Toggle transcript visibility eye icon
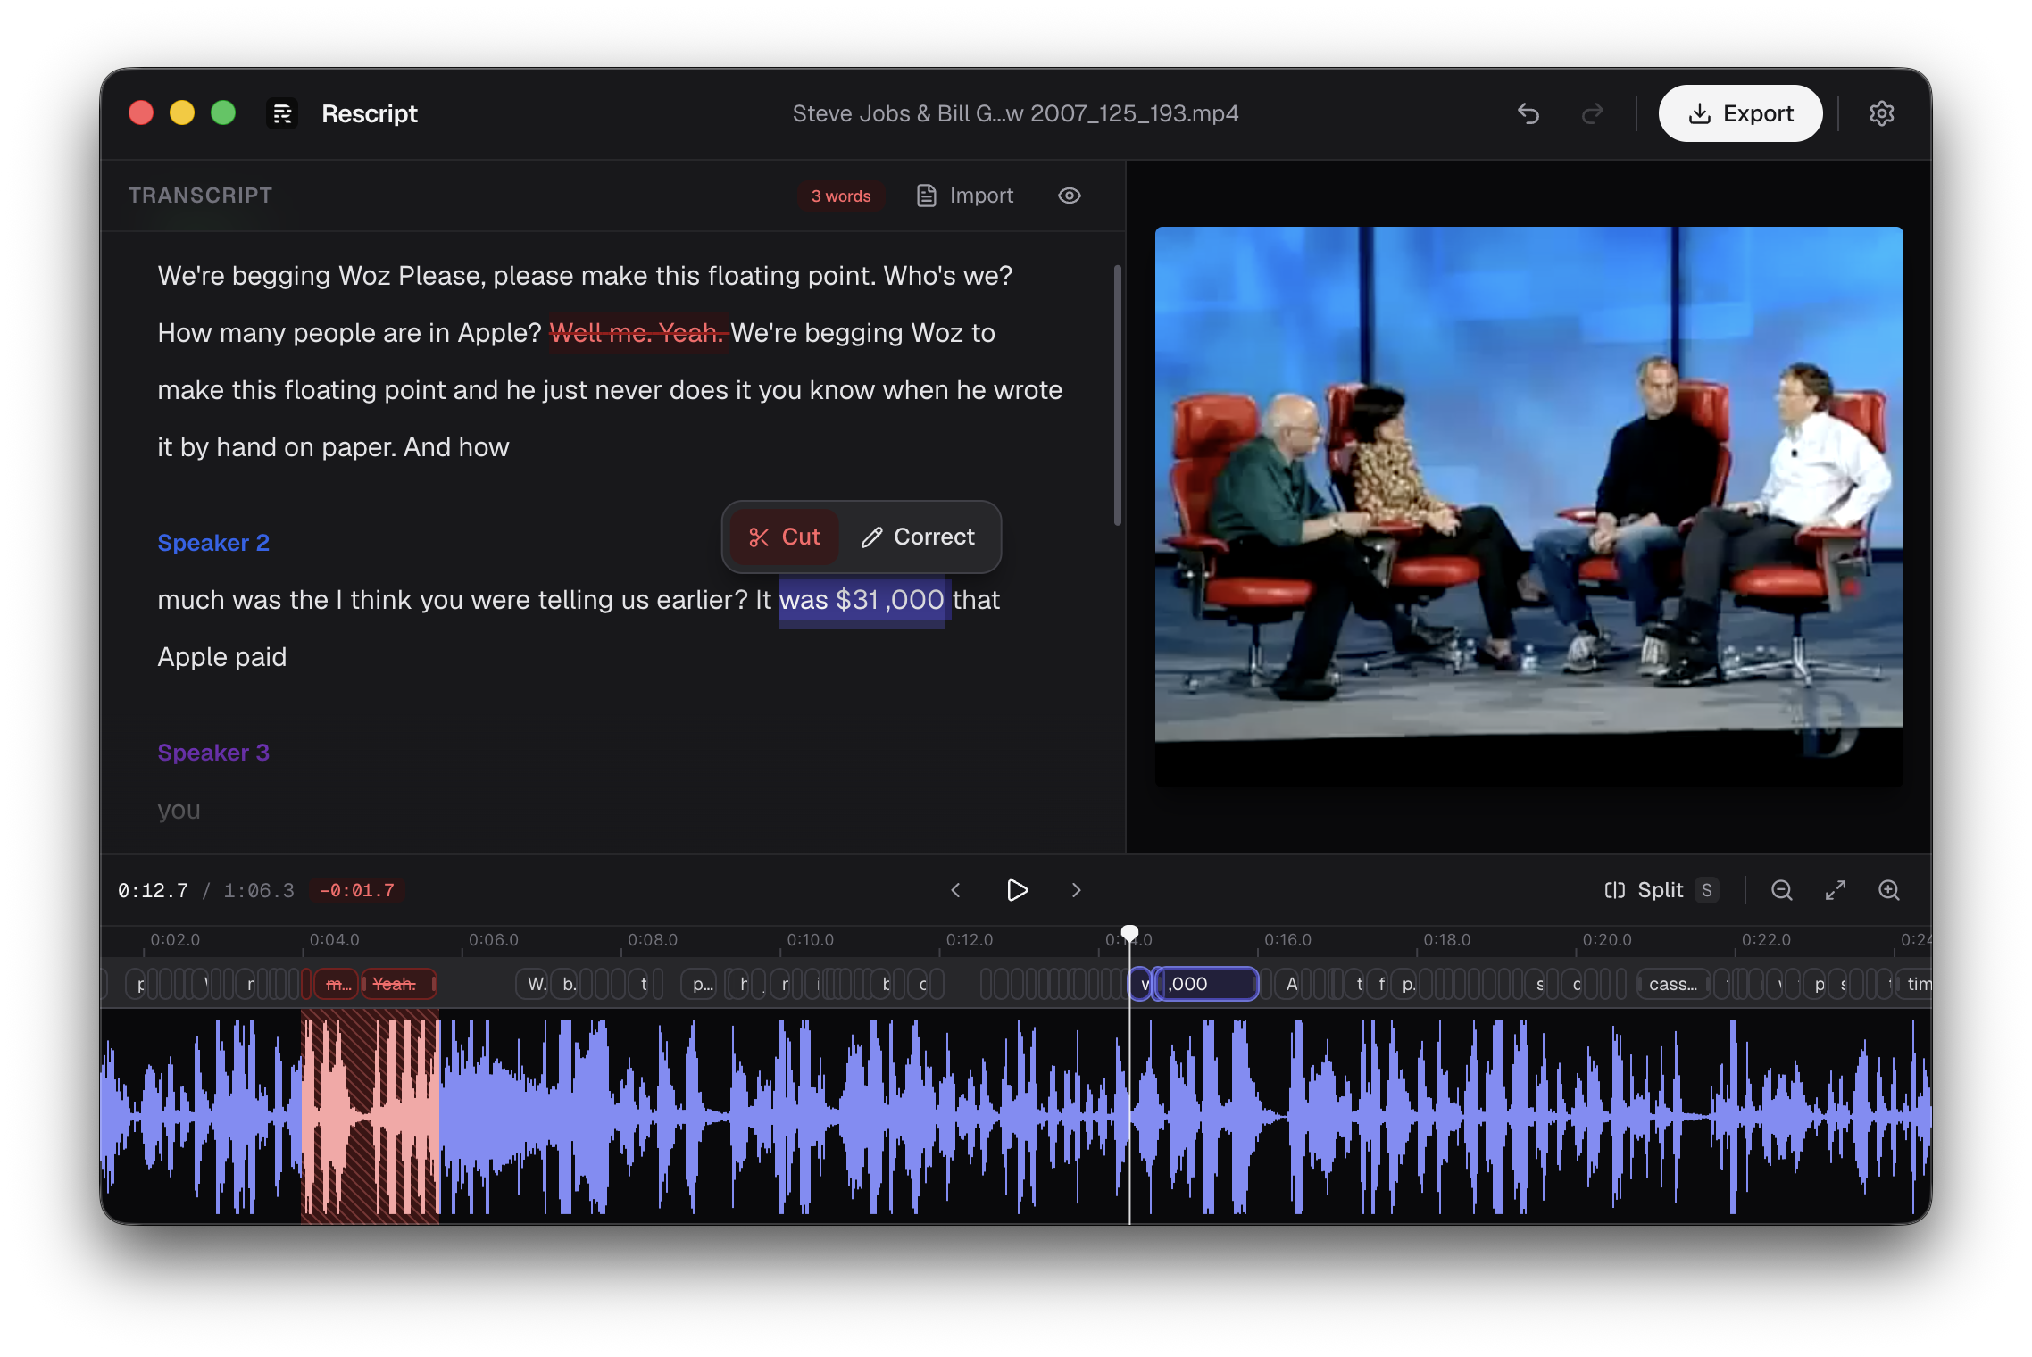The image size is (2032, 1357). 1069,196
